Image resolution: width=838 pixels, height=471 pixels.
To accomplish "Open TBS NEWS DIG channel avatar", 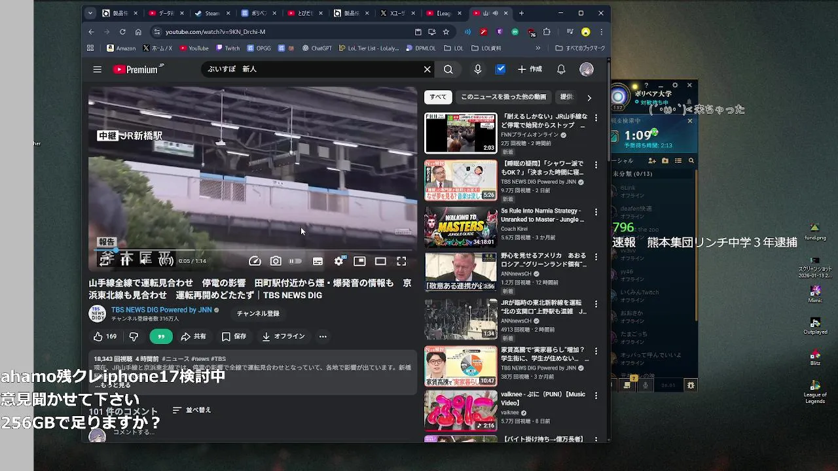I will [98, 313].
